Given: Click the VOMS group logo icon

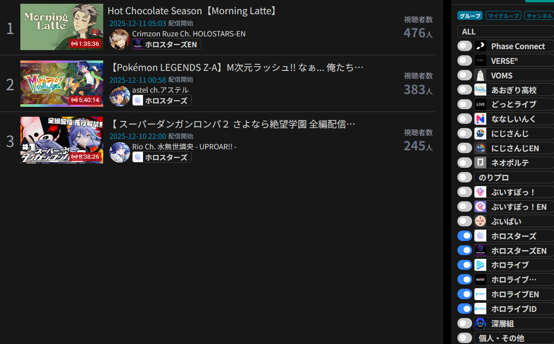Looking at the screenshot, I should pos(480,76).
